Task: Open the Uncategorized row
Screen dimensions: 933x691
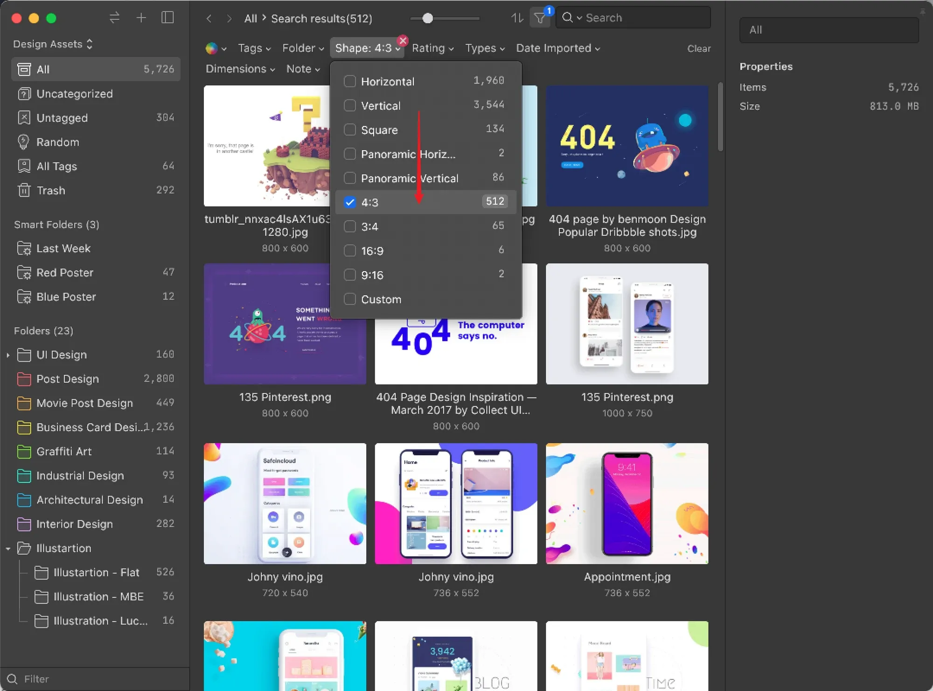Action: pos(96,94)
